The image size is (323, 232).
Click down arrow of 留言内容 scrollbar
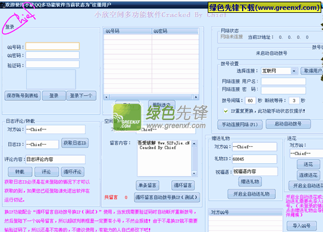coord(194,173)
